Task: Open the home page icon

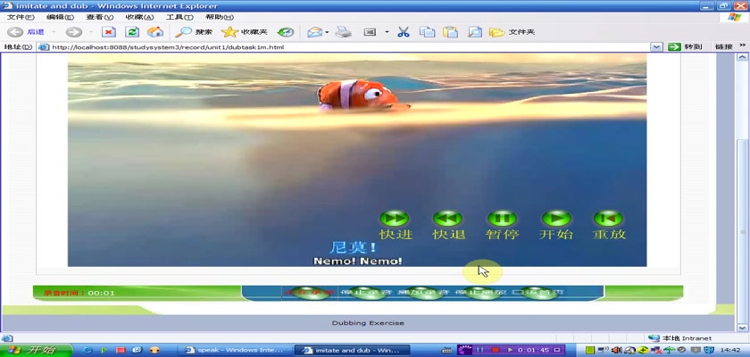Action: [155, 32]
